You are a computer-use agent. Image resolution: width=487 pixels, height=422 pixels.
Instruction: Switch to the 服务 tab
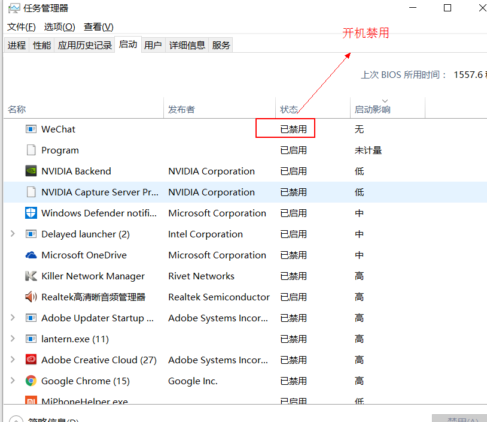pyautogui.click(x=221, y=46)
